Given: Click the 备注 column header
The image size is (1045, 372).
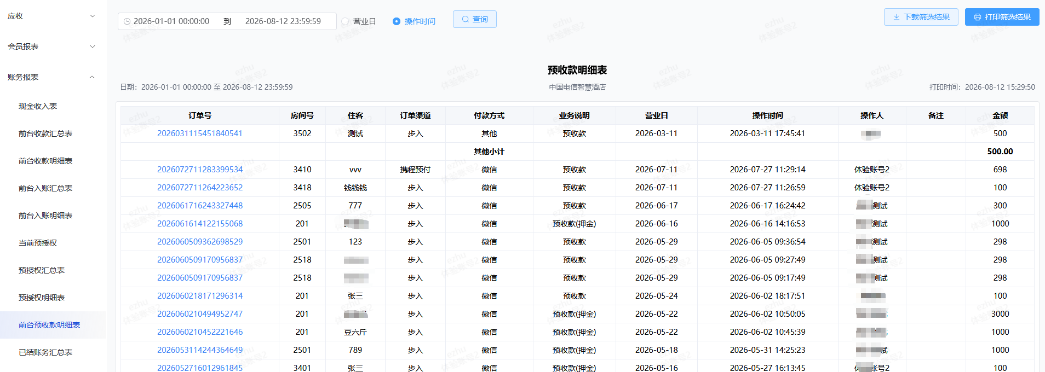Looking at the screenshot, I should point(936,115).
